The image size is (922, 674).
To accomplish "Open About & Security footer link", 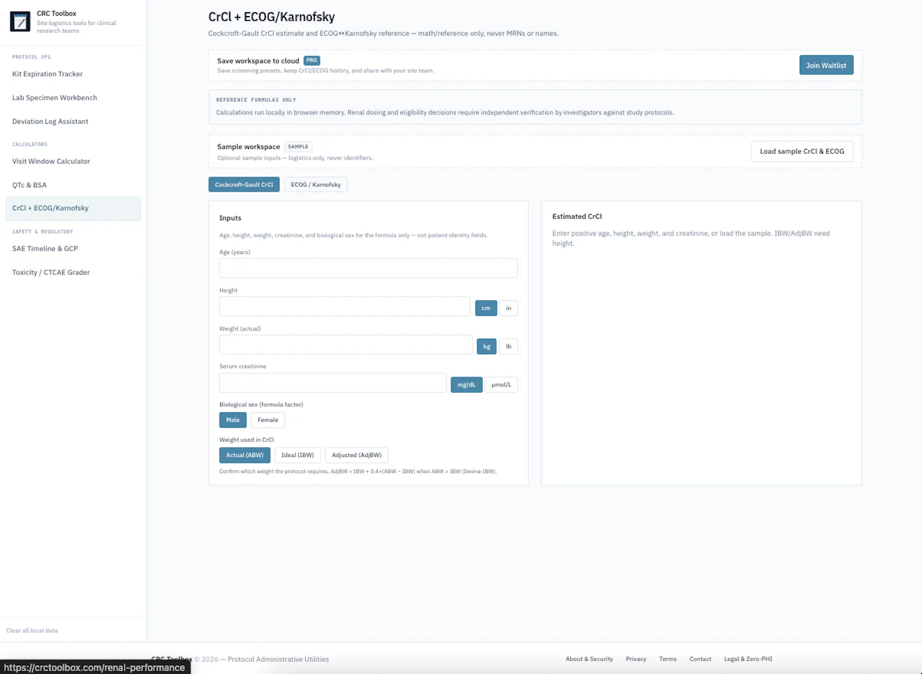I will pyautogui.click(x=589, y=659).
